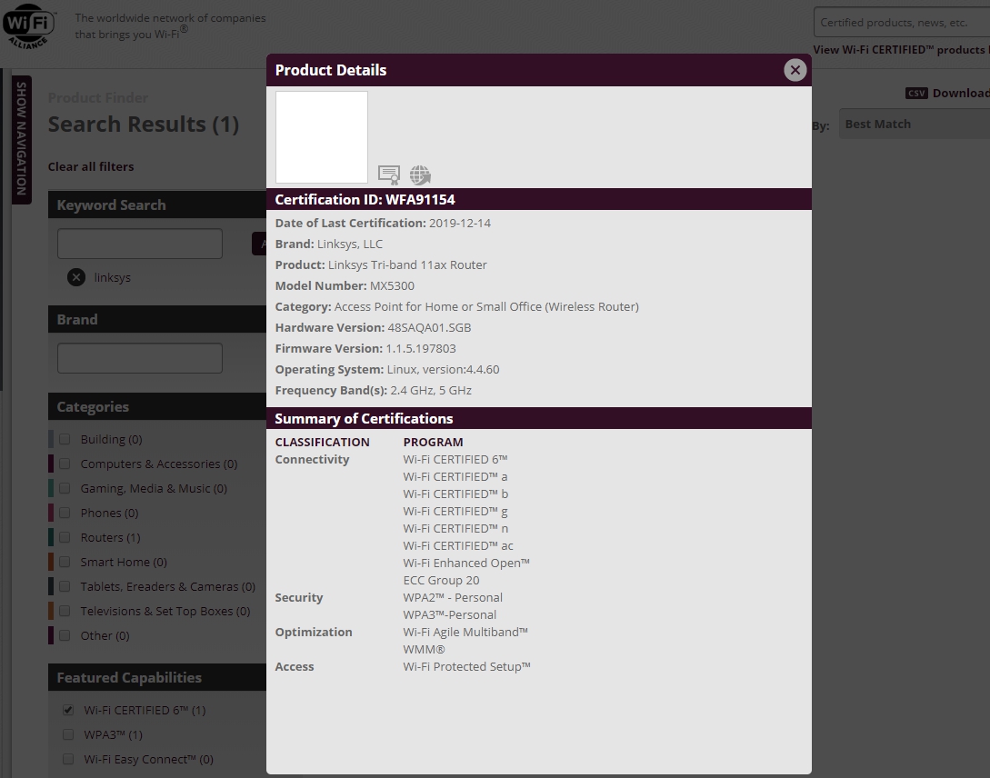This screenshot has height=778, width=990.
Task: Check Computers & Accessories (0) category
Action: tap(65, 464)
